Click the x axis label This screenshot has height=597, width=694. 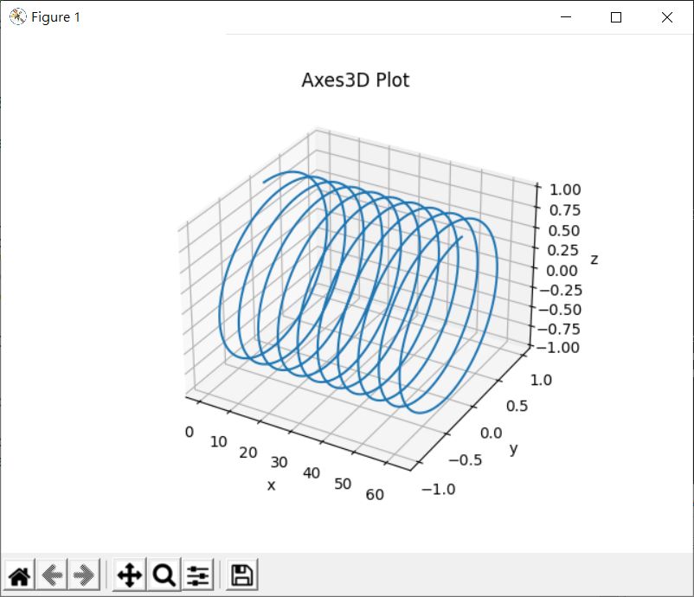click(272, 485)
